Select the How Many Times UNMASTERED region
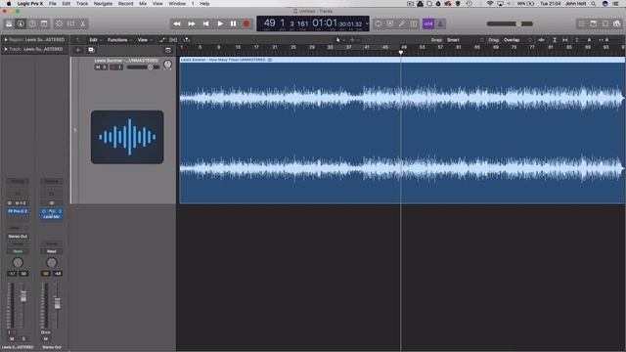 402,130
